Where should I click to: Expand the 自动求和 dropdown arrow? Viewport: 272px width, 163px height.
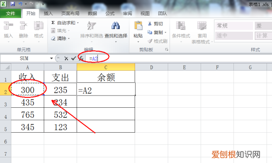pos(78,23)
